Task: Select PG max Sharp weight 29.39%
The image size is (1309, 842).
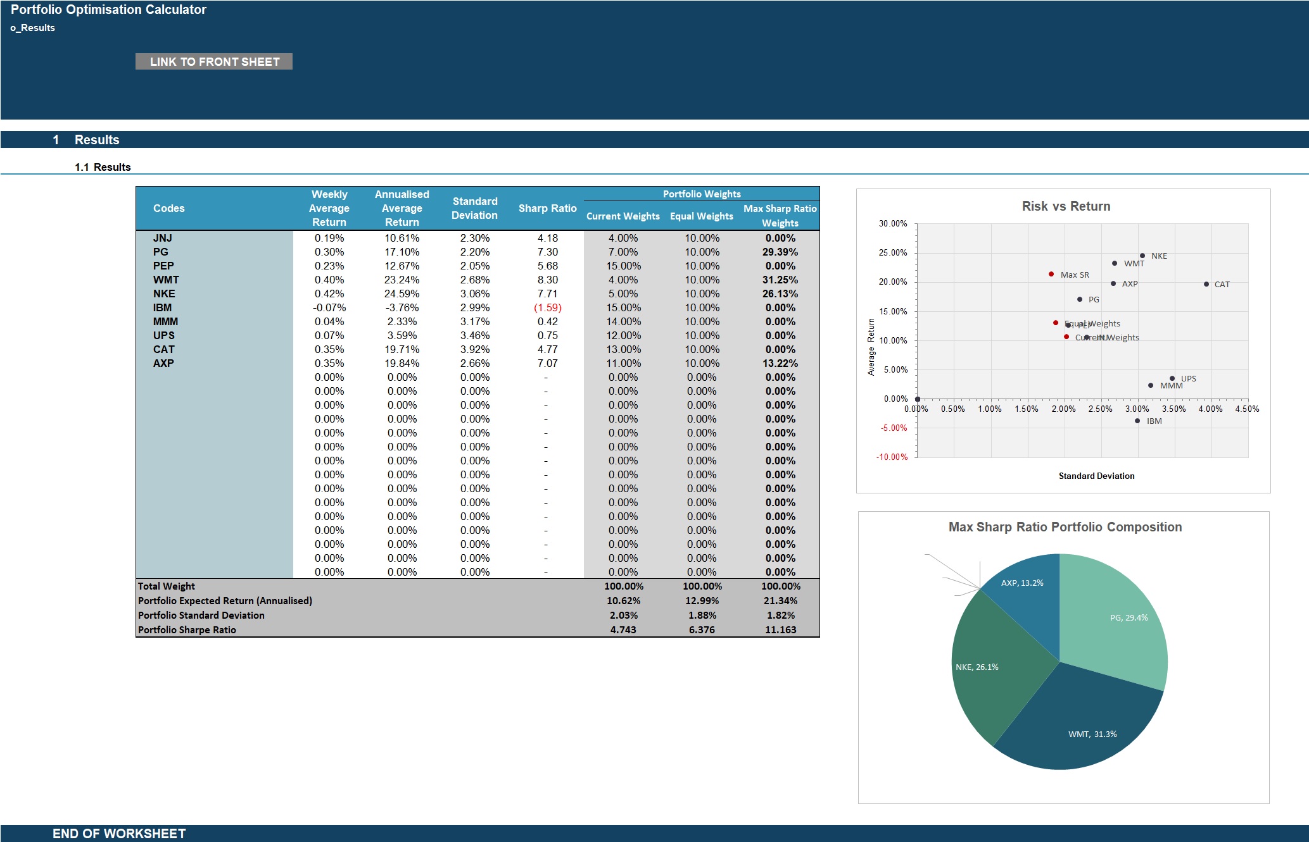Action: (780, 252)
